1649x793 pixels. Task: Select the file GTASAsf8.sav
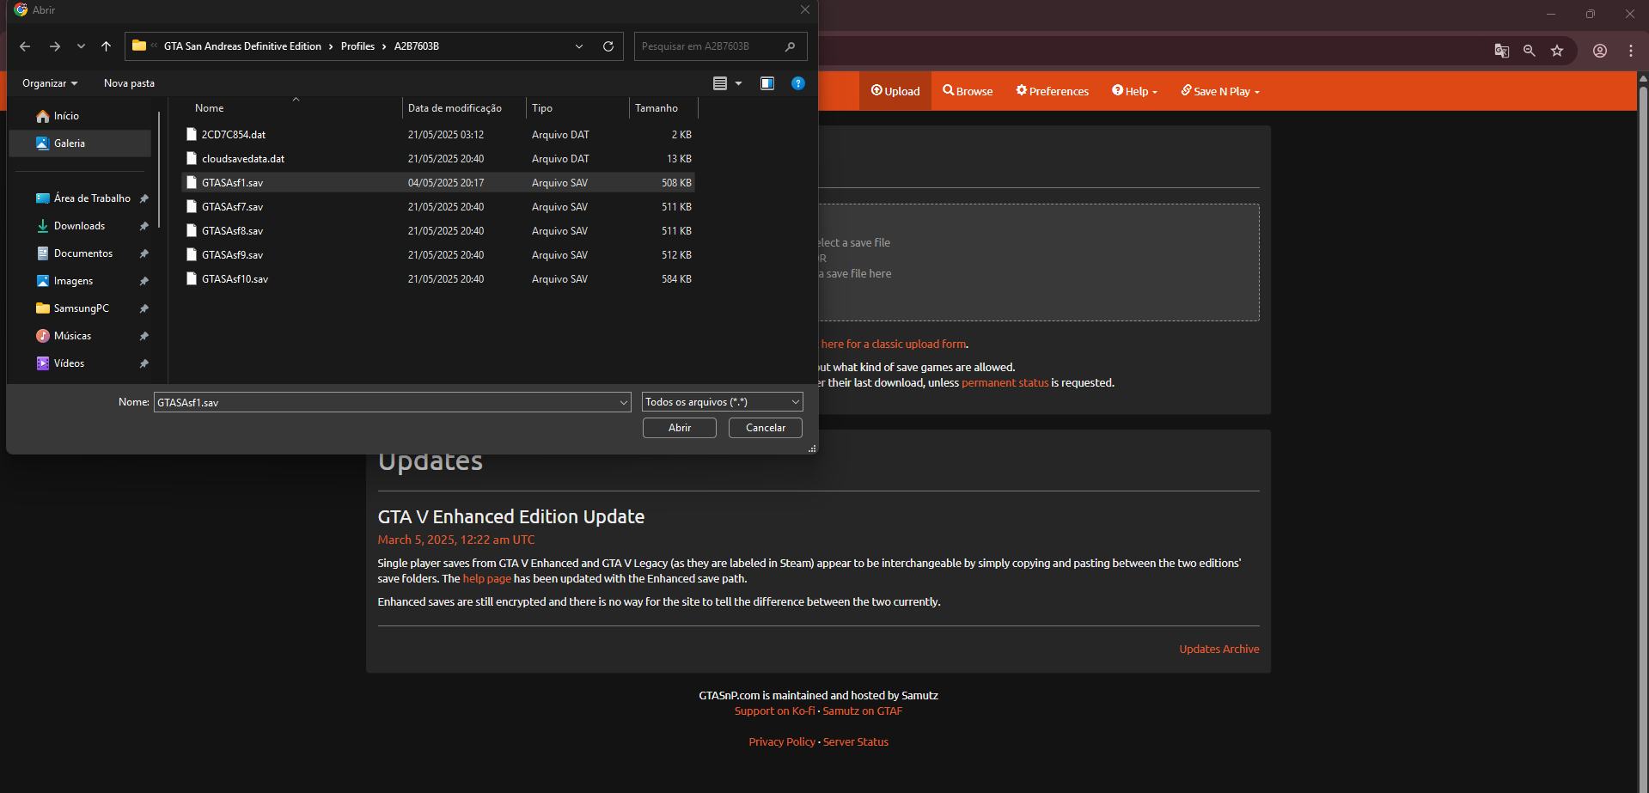438,231
